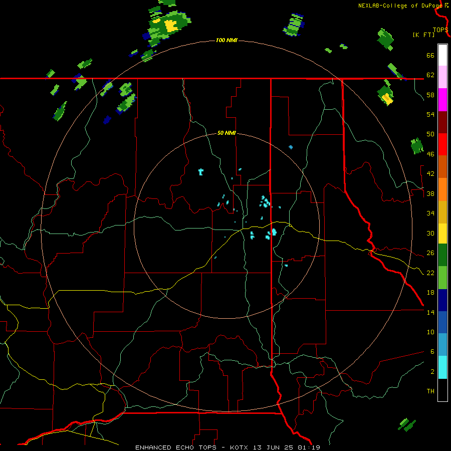
Task: Select the light pink legend color segment
Action: click(x=442, y=77)
